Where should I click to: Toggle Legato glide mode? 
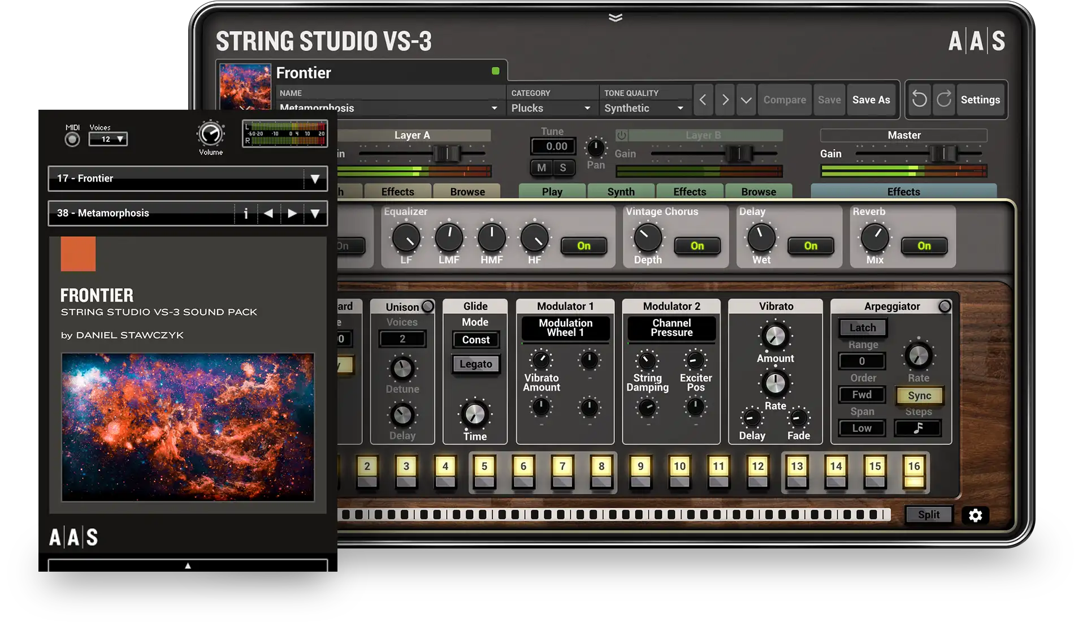475,364
